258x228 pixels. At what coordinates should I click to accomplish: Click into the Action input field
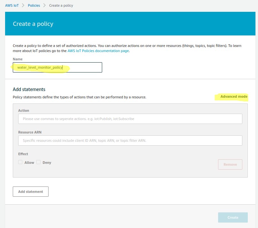[130, 119]
